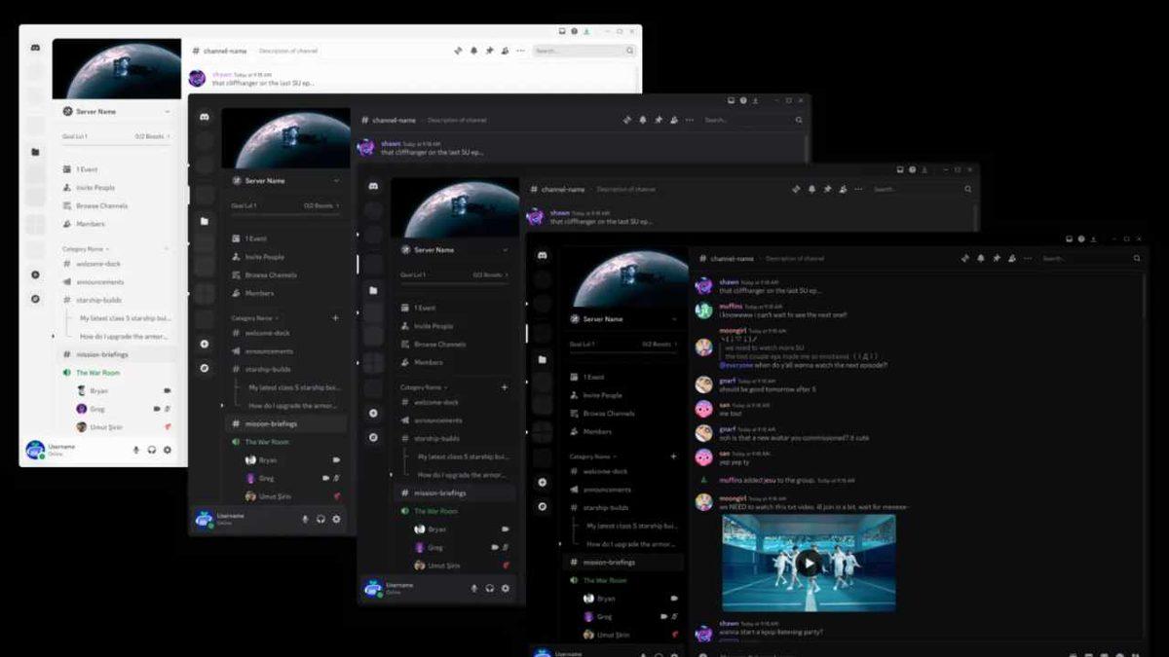
Task: Select the GIF icon in the message bar
Action: 1089,654
